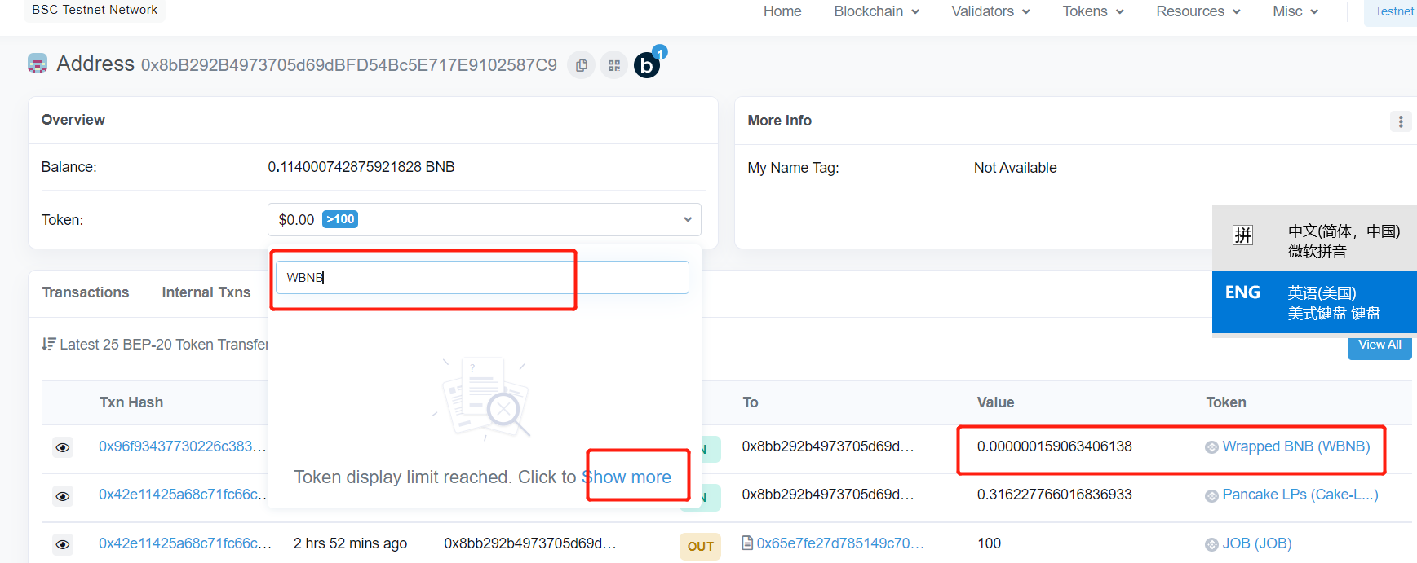Screen dimensions: 1417x563
Task: Click the To address in the Wrapped BNB row
Action: click(x=828, y=446)
